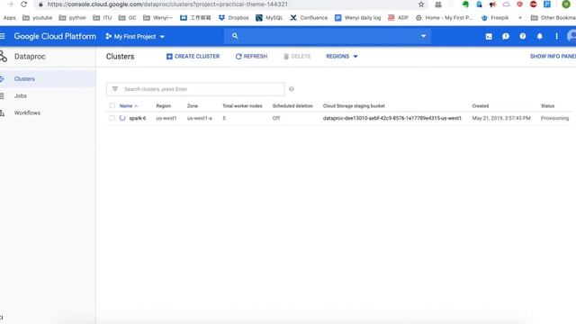576x324 pixels.
Task: Open the python bookmarks folder
Action: pos(72,18)
